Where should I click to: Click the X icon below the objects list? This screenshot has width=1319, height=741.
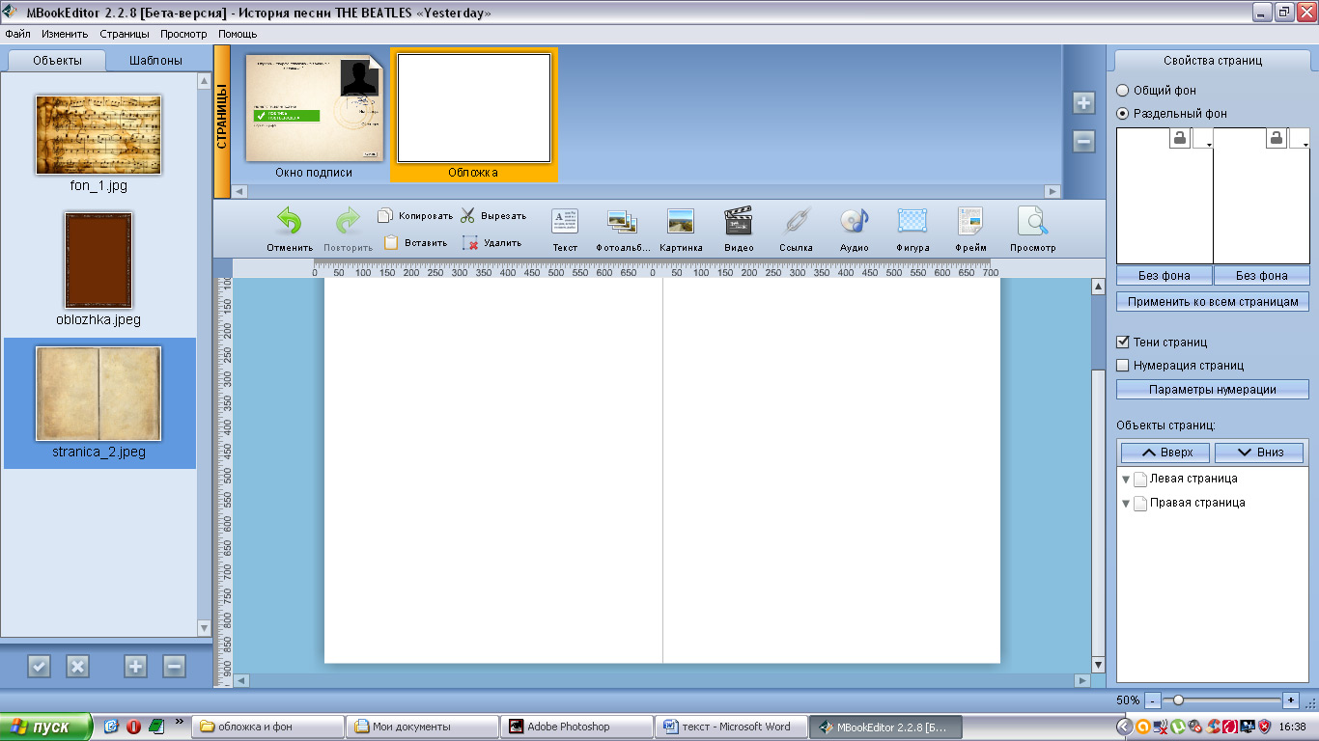pyautogui.click(x=77, y=666)
